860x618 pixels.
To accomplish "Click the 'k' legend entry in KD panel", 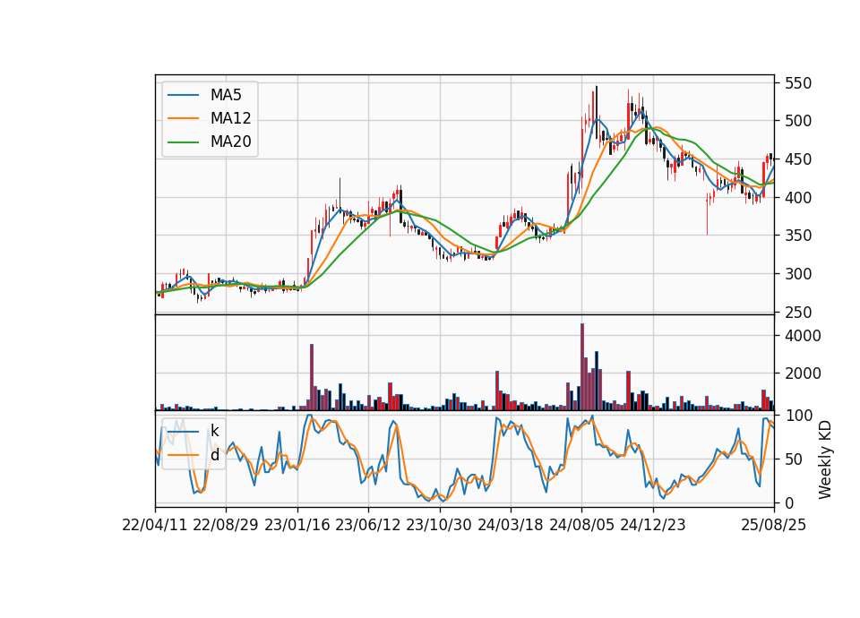I will tap(214, 431).
